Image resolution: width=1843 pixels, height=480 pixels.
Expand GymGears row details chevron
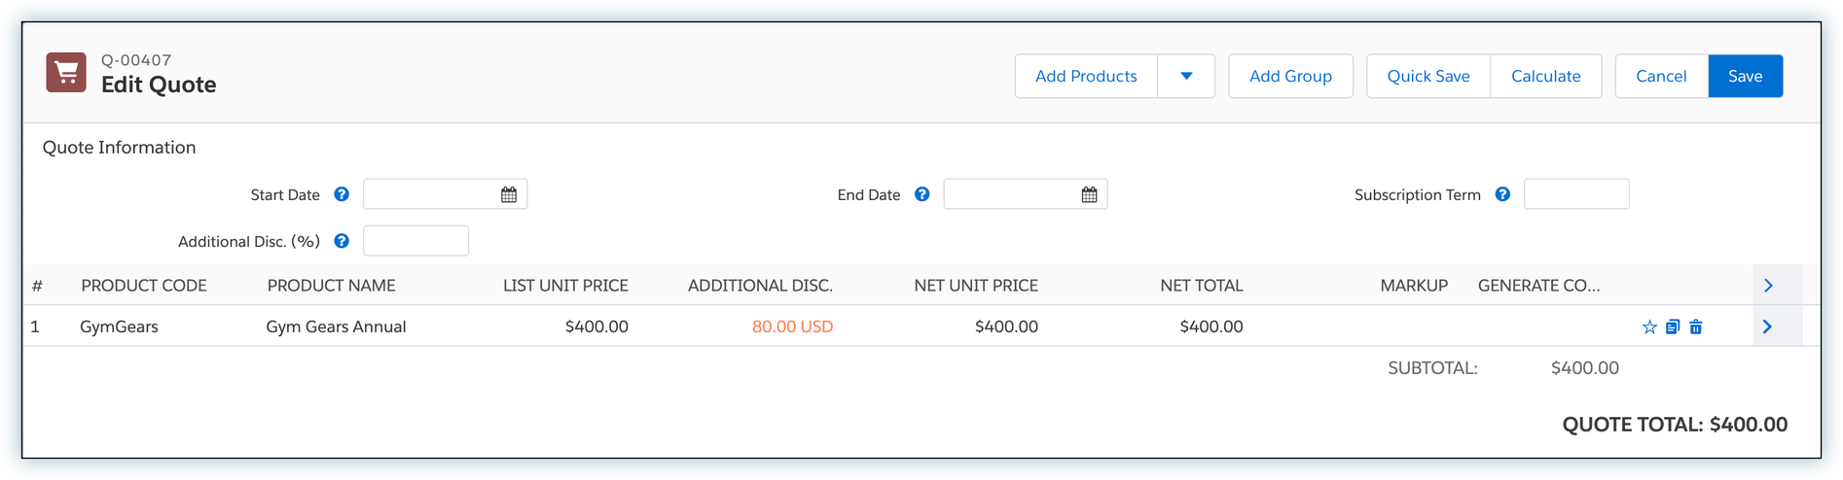pyautogui.click(x=1768, y=327)
